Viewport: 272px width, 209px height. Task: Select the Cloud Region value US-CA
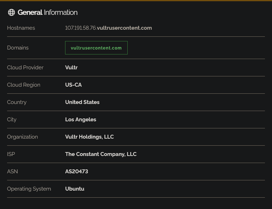[x=73, y=85]
